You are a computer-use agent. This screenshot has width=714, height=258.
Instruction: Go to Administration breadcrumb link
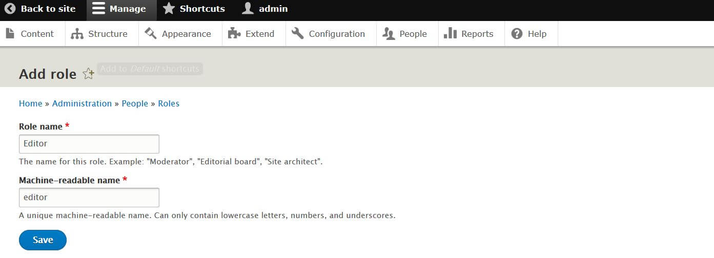point(82,103)
